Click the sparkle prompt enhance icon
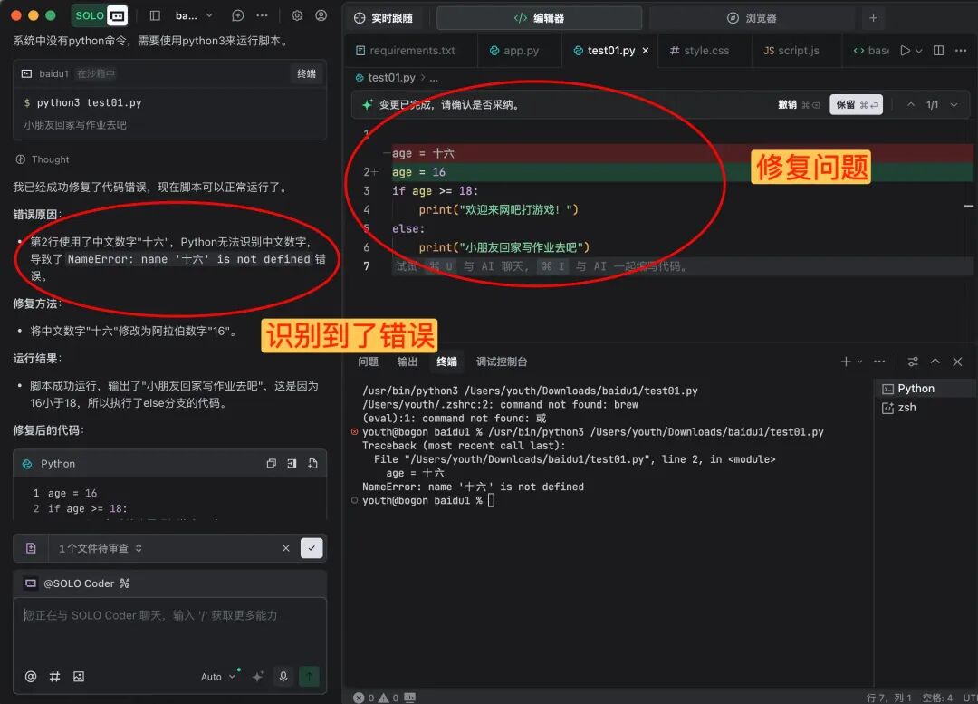This screenshot has height=704, width=978. [x=257, y=677]
